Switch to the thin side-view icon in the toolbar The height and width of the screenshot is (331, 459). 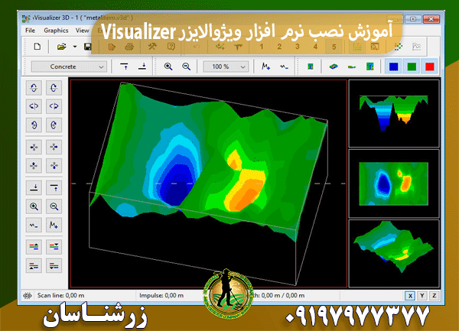(352, 67)
